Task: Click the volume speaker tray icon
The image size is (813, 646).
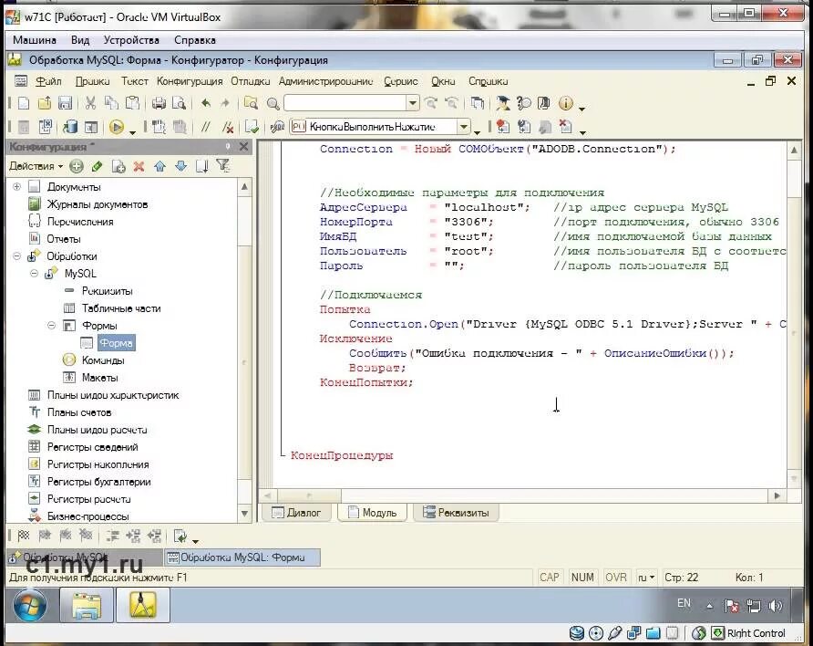Action: coord(776,606)
